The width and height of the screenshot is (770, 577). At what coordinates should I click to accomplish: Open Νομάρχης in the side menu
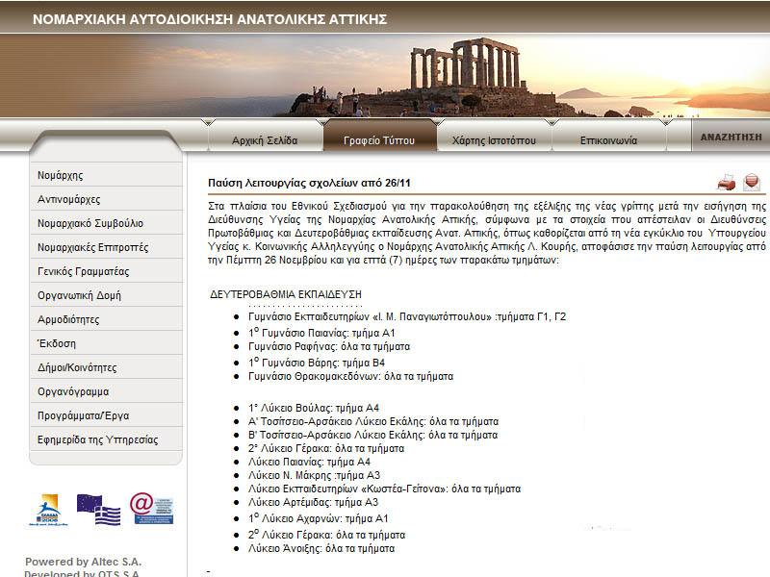click(x=106, y=175)
